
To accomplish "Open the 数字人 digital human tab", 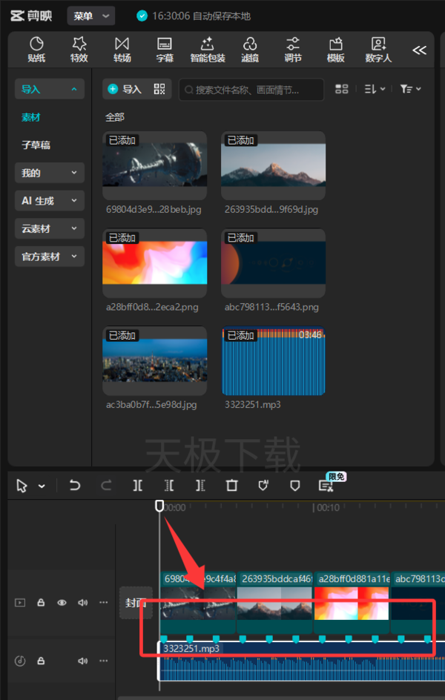I will [378, 50].
